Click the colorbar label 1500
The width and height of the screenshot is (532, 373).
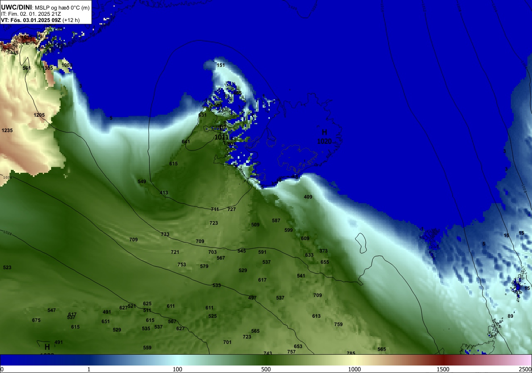443,369
